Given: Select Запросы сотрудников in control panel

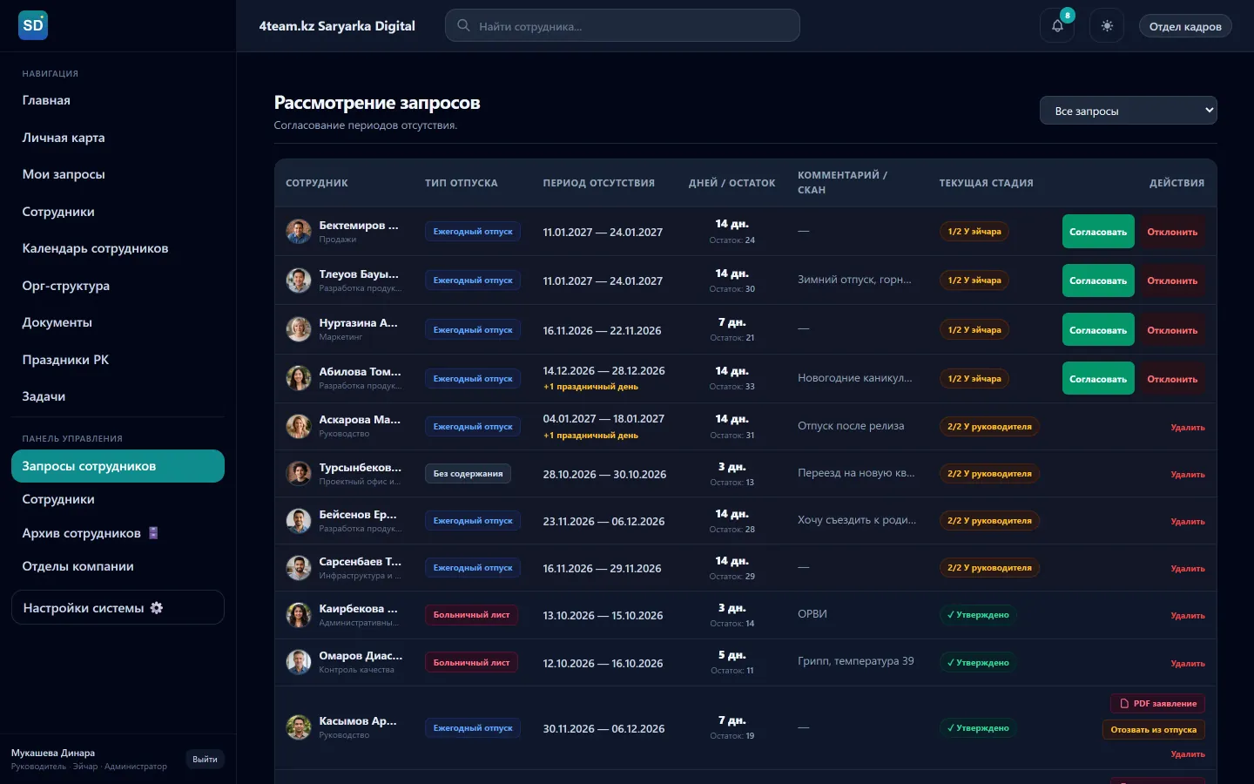Looking at the screenshot, I should 118,466.
